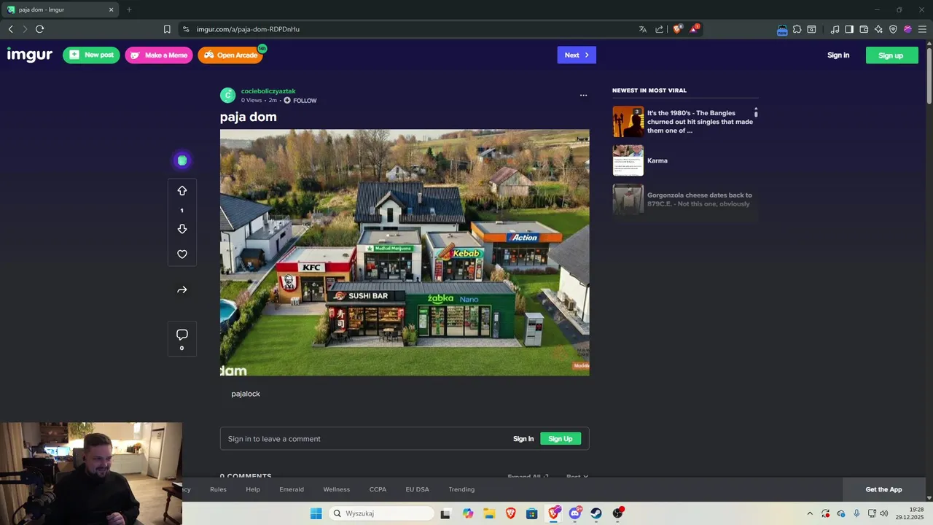The width and height of the screenshot is (933, 525).
Task: Share the post with the arrow icon
Action: (182, 290)
